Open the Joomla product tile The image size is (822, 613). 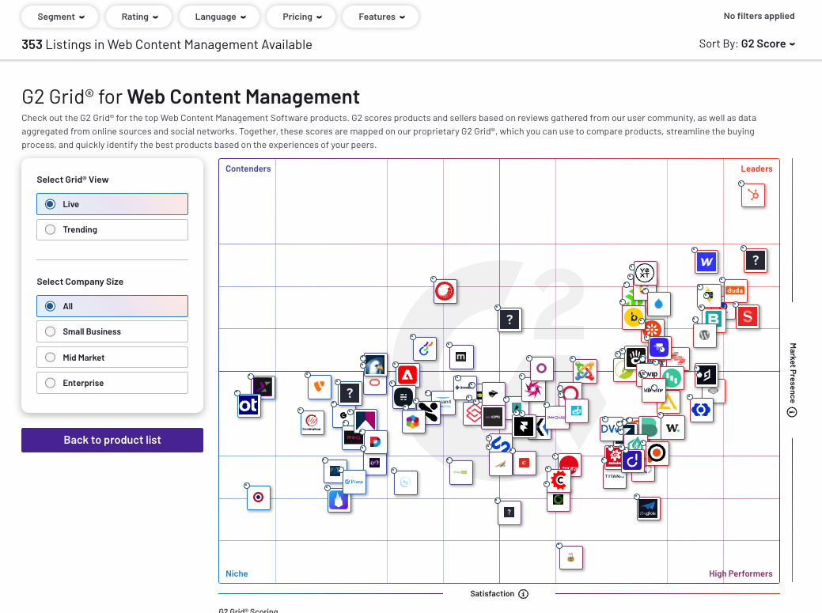click(x=585, y=370)
